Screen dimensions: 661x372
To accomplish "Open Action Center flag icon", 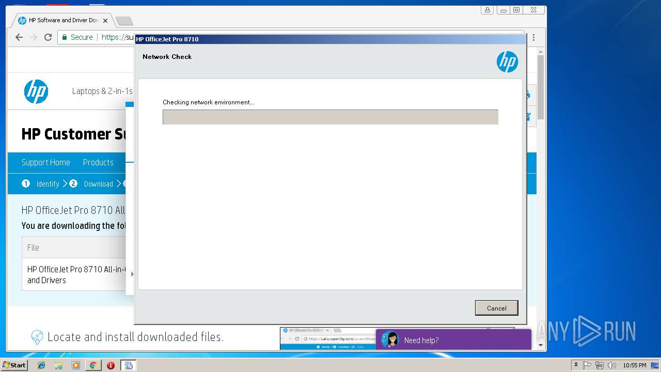I will (587, 365).
